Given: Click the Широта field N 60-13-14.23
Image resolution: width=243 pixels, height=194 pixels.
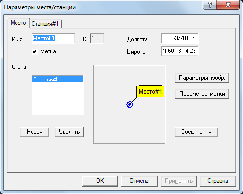Looking at the screenshot, I should coord(179,51).
